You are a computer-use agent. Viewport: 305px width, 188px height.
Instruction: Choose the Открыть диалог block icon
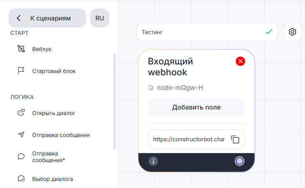21,113
